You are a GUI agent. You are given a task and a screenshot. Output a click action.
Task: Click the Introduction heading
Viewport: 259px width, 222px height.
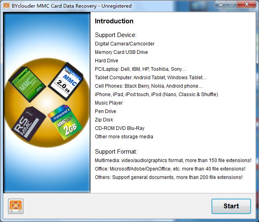(114, 21)
